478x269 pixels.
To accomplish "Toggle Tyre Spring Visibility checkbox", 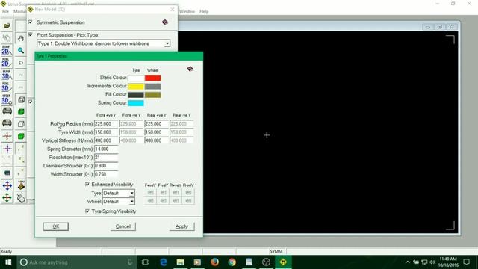I will [87, 211].
